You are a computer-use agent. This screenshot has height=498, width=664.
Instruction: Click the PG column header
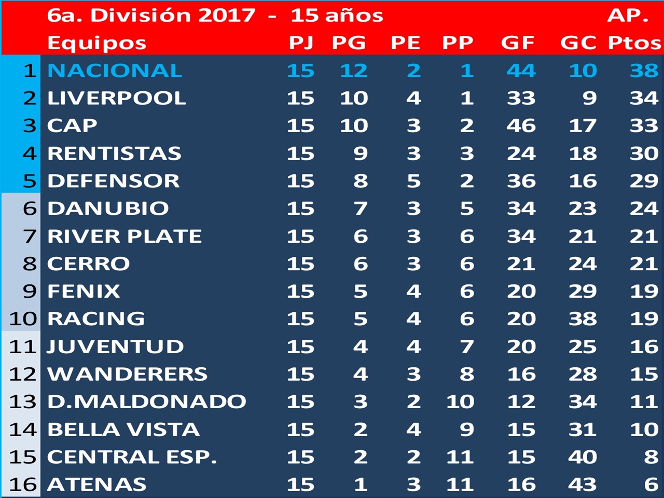click(349, 43)
